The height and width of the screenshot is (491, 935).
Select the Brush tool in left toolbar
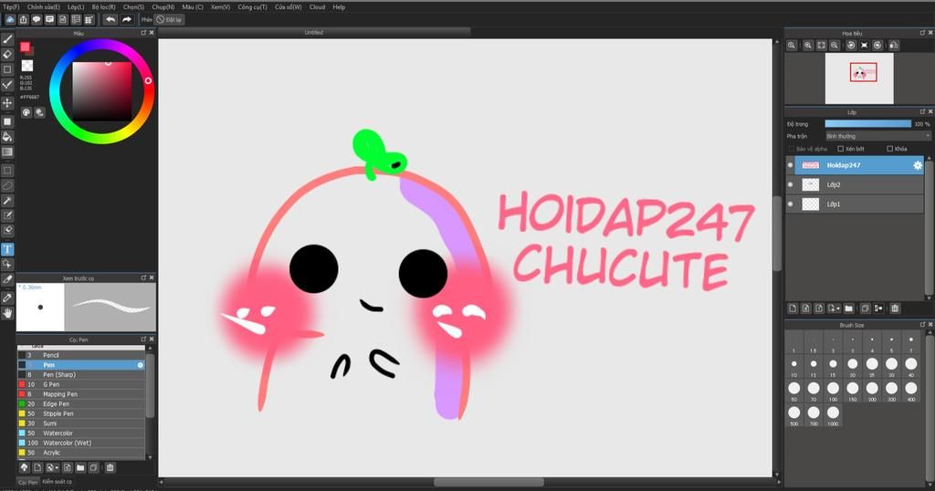(x=7, y=39)
